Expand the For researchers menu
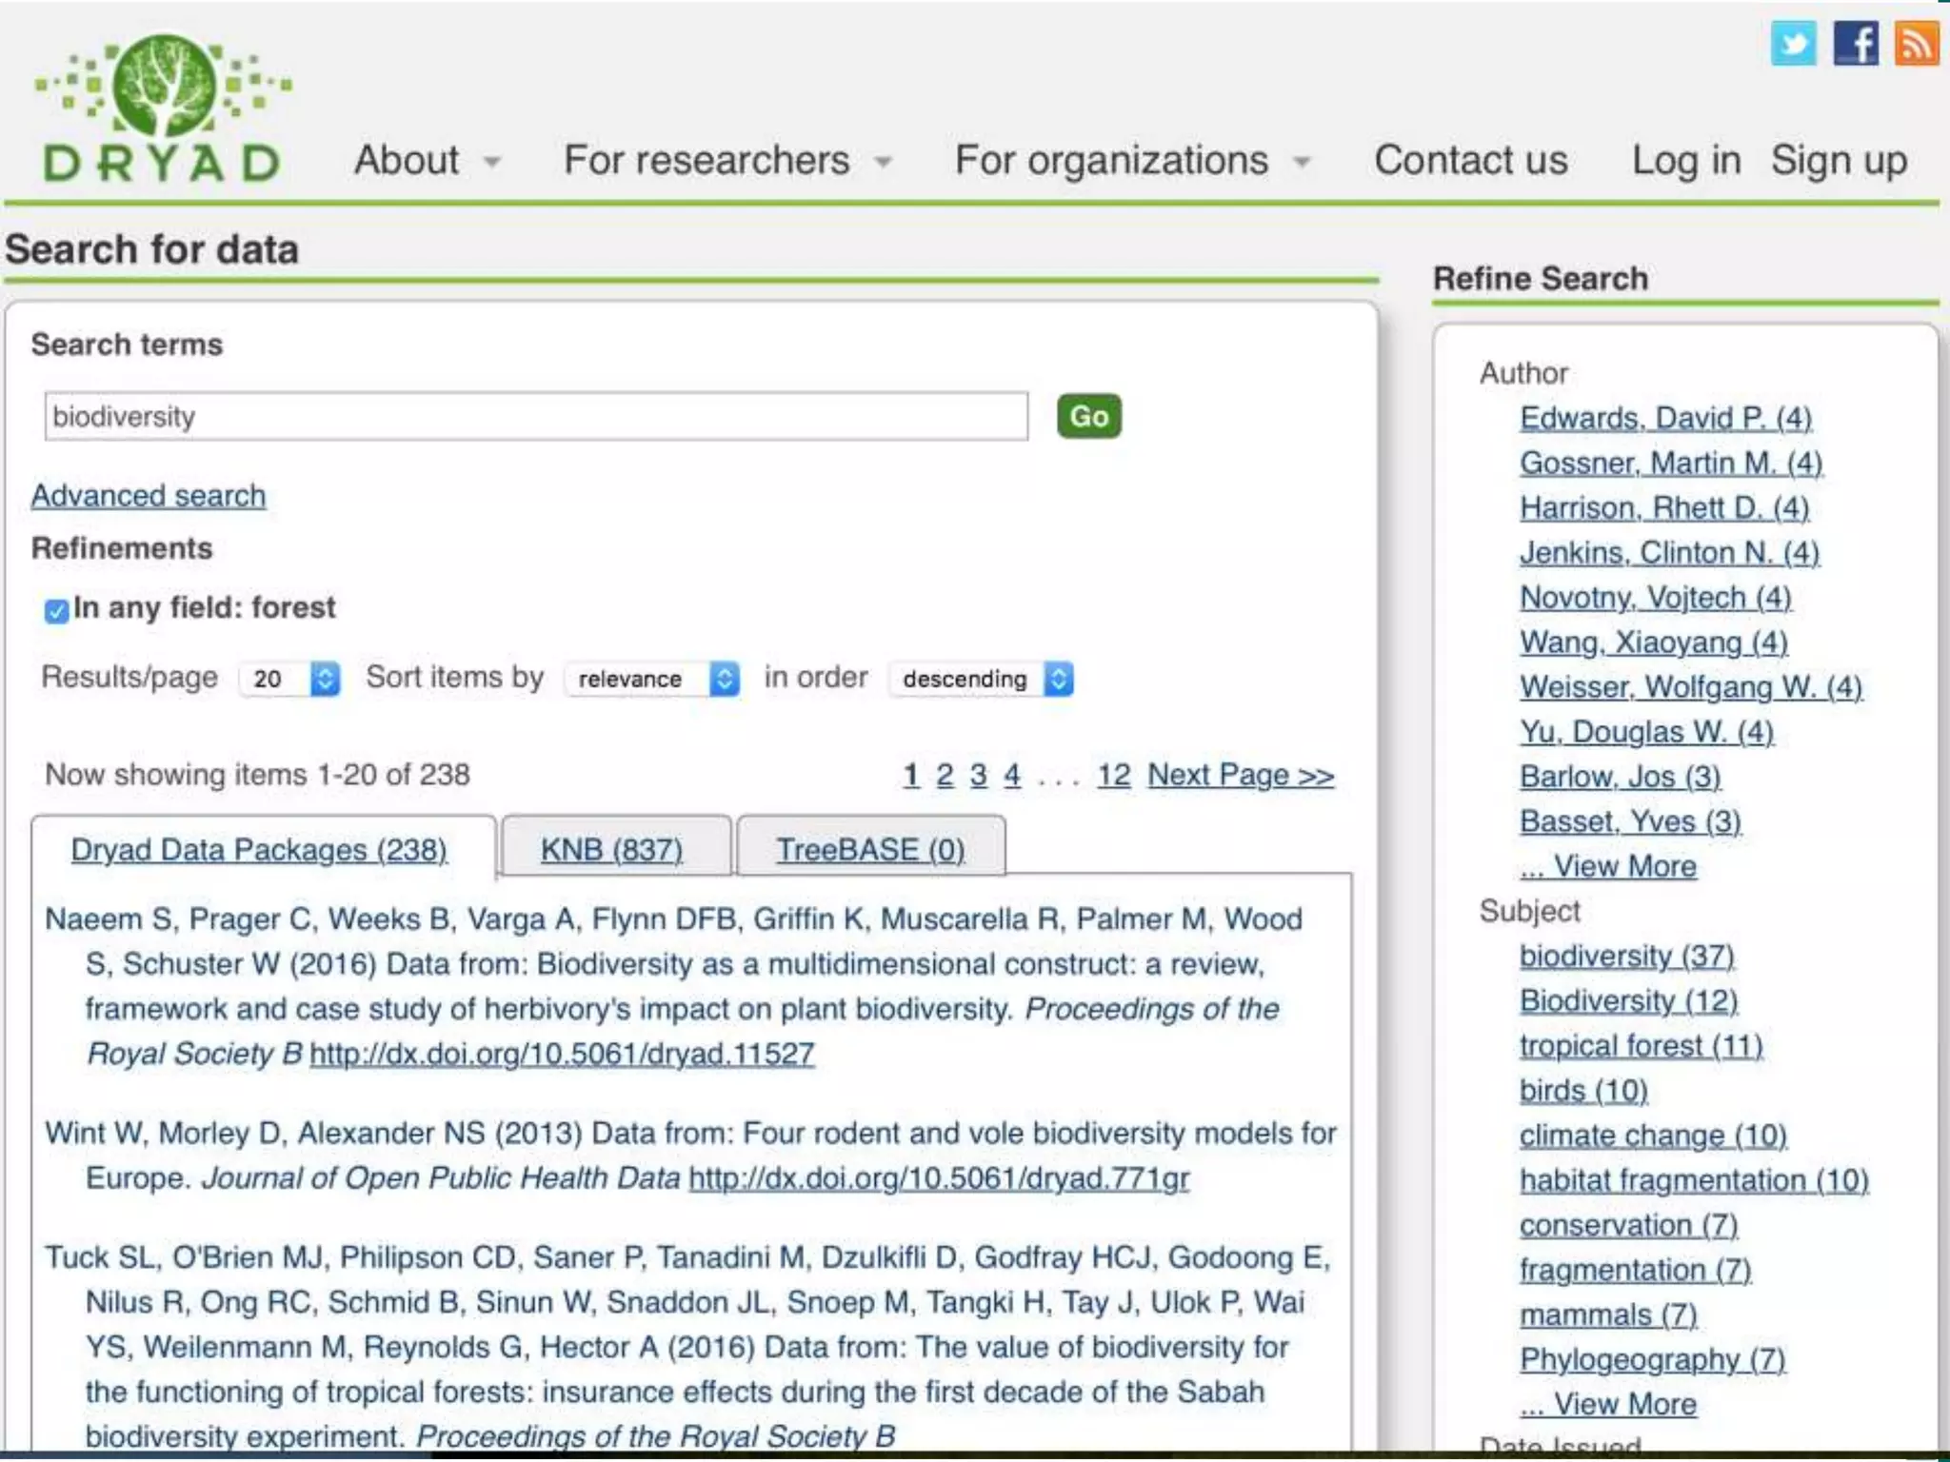The width and height of the screenshot is (1950, 1462). coord(726,160)
